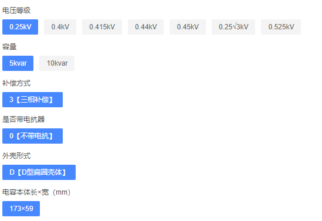Click the 容量 section label

[x=9, y=47]
